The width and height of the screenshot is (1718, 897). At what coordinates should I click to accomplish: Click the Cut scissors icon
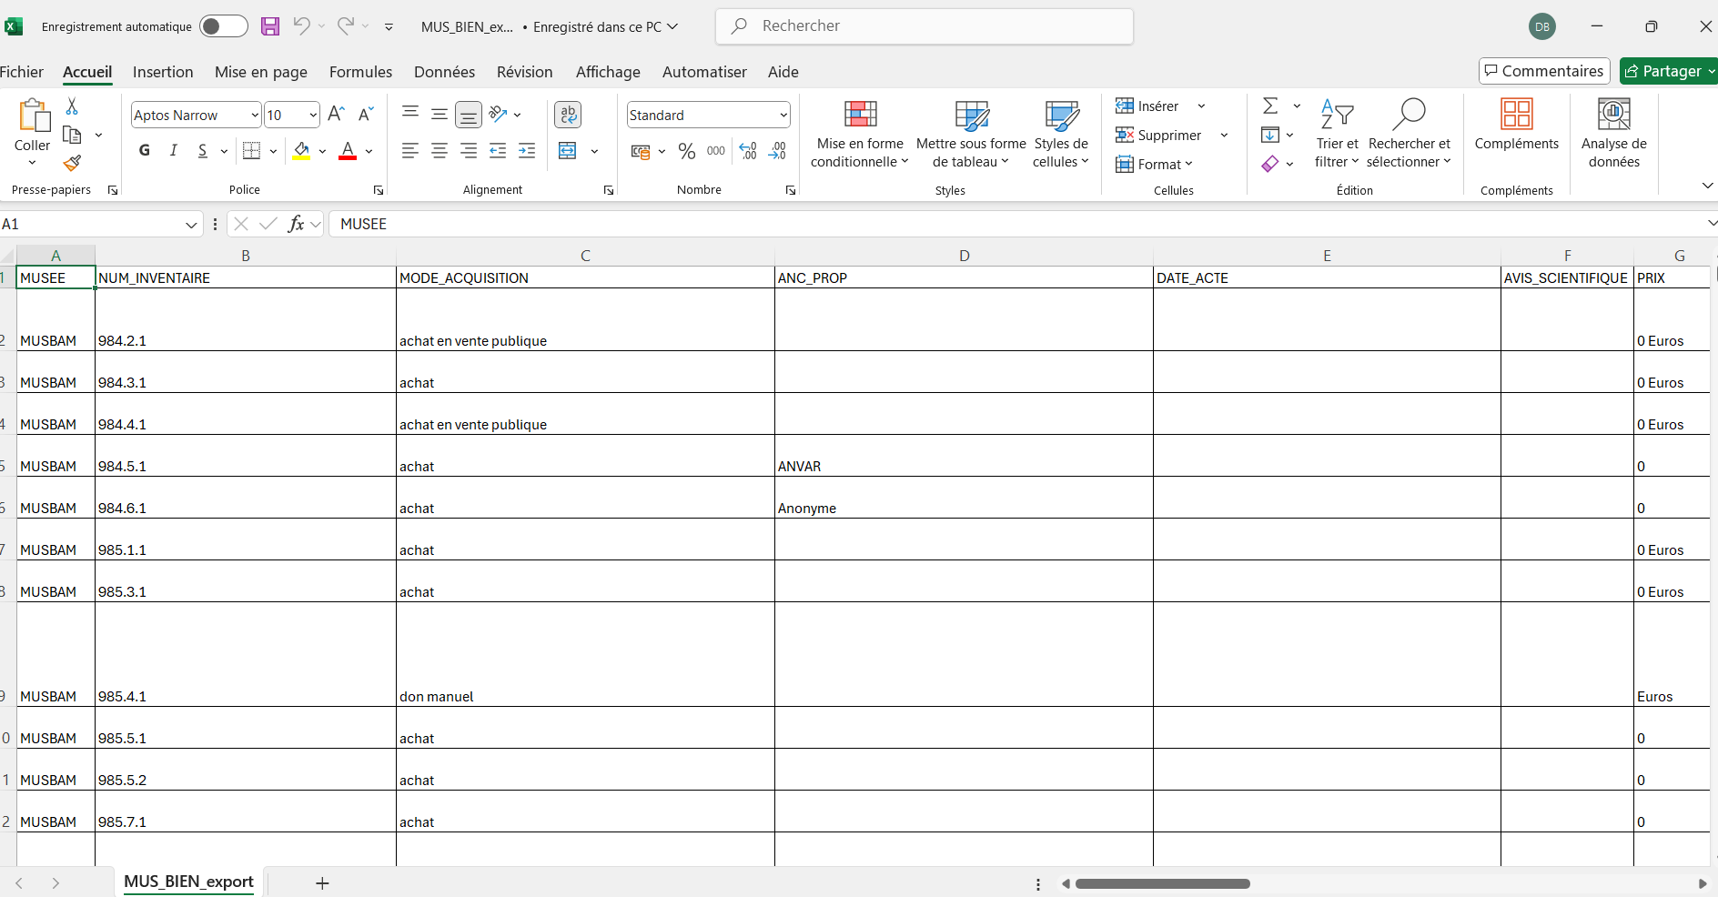pos(72,106)
